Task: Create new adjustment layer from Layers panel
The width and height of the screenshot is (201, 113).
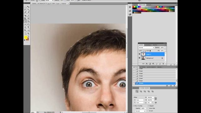Action: [x=153, y=64]
